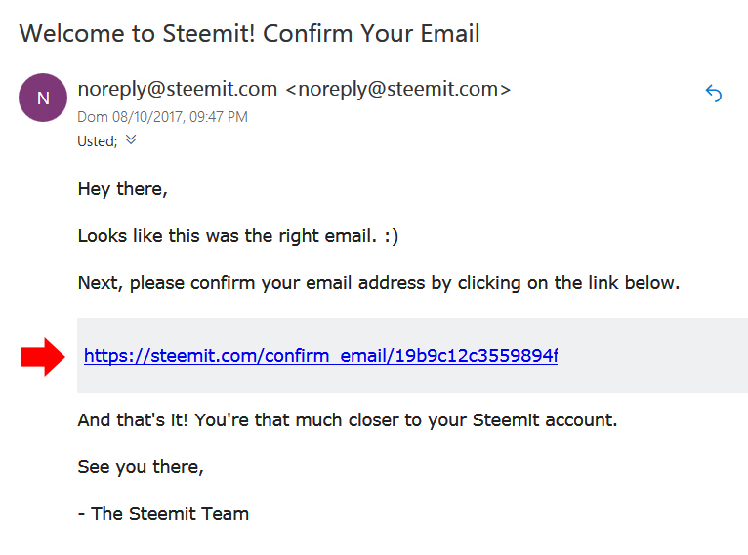Click the 'Next, please confirm your email' sentence

coord(377,283)
